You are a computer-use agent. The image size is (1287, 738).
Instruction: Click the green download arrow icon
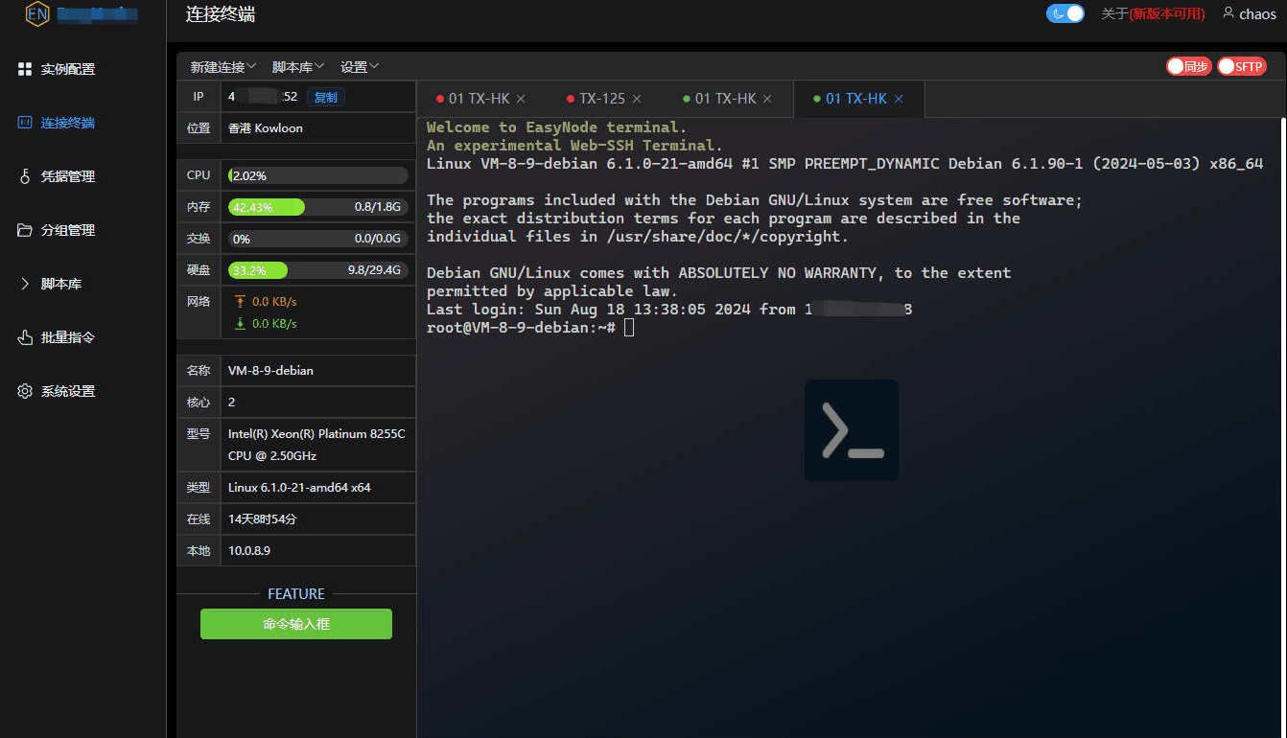pos(240,324)
